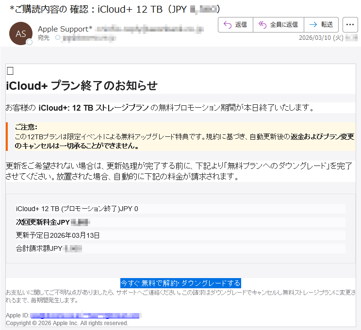Click the broken image placeholder icon
The width and height of the screenshot is (361, 330).
tap(10, 71)
